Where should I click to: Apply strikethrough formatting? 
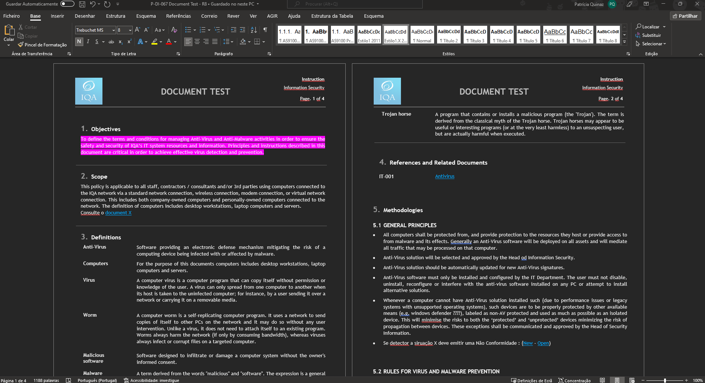[x=111, y=42]
